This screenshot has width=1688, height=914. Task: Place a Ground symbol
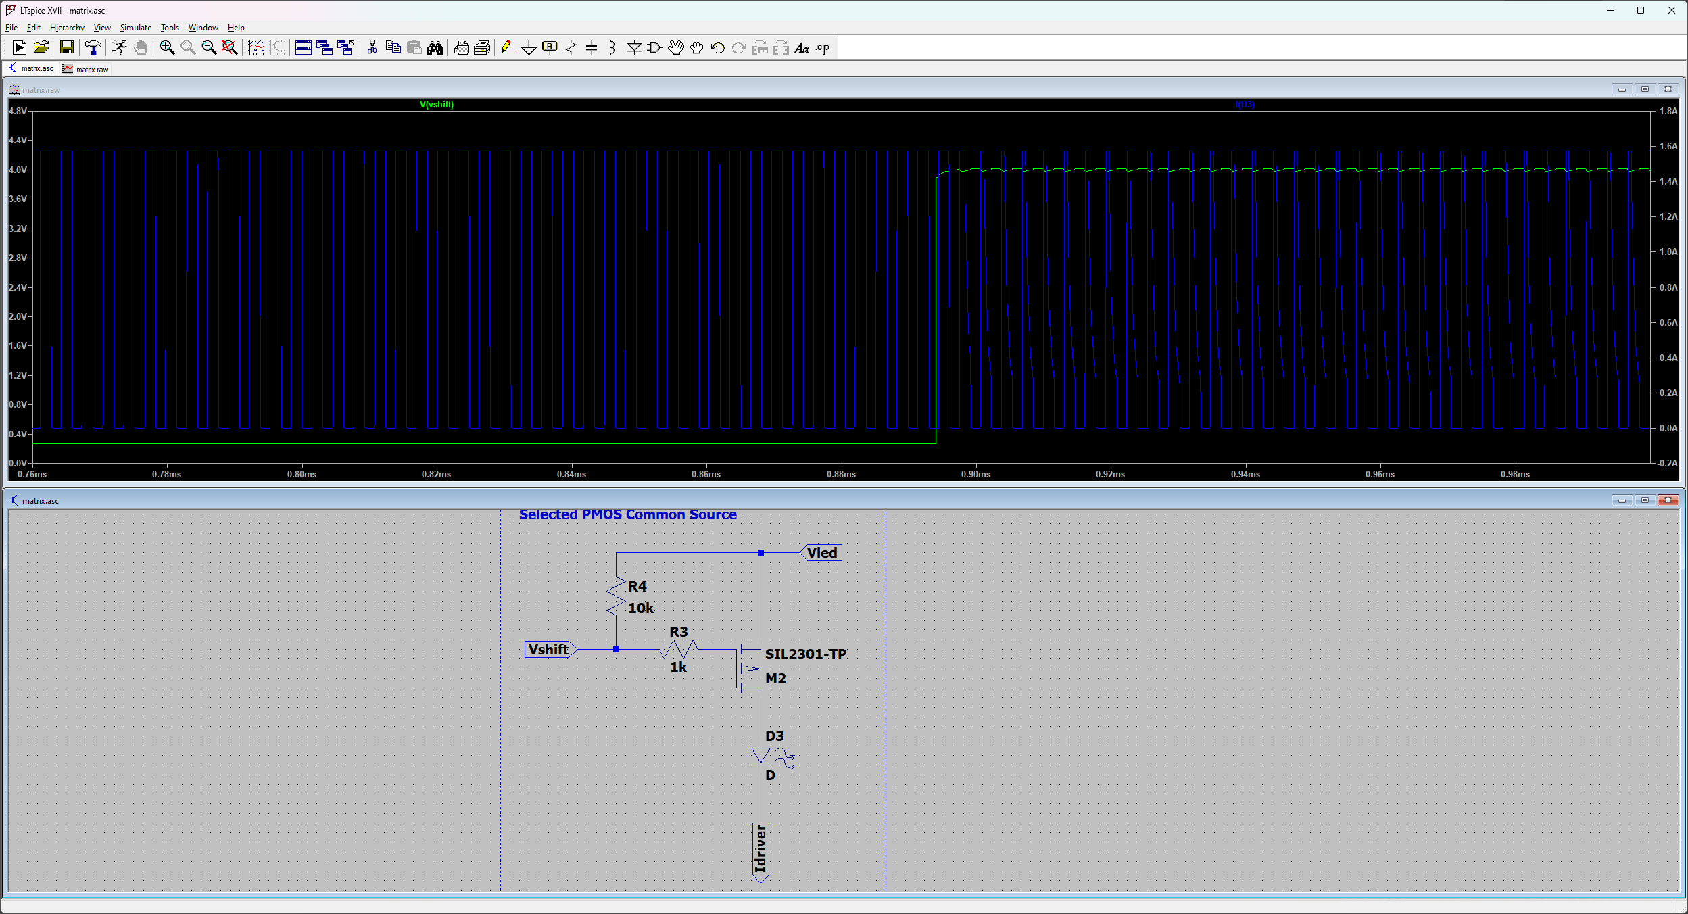529,47
